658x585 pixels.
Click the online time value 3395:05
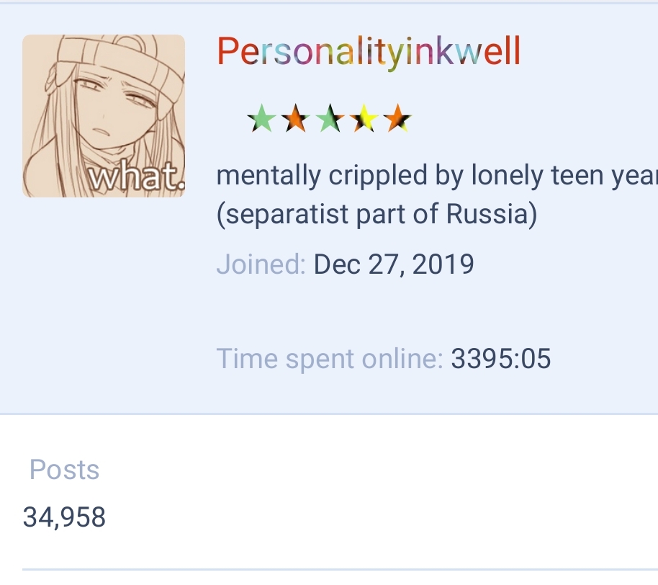coord(500,358)
